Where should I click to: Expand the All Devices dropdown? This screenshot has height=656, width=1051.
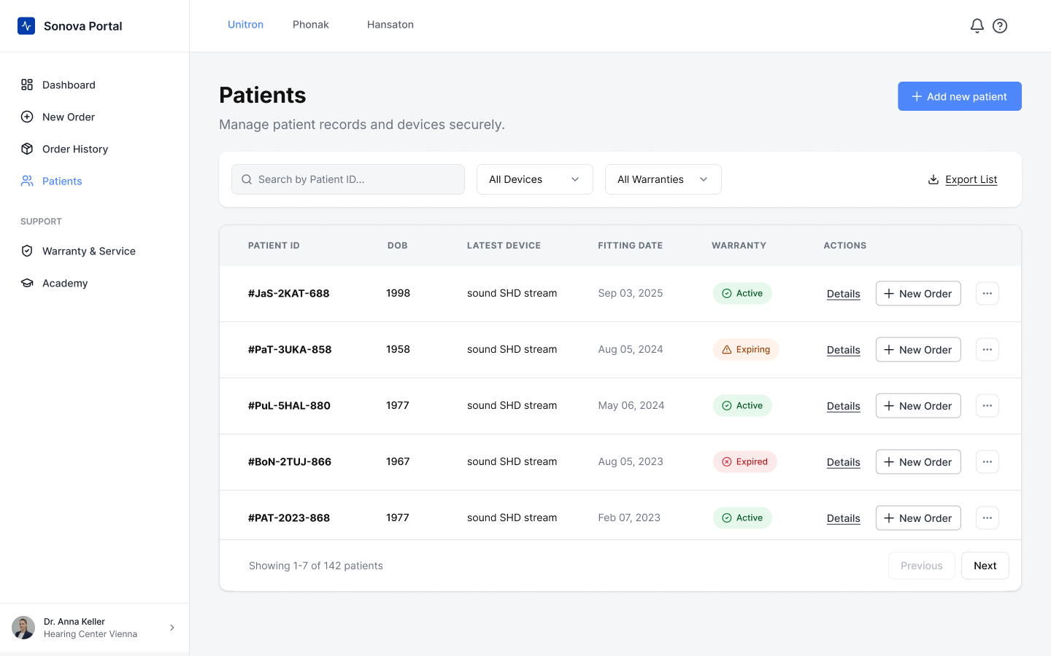coord(535,179)
